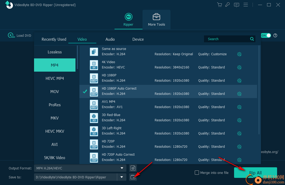Click the format category list scrollbar
Screen dimensions: 285x185
pos(77,57)
